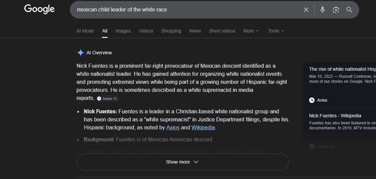The height and width of the screenshot is (179, 376).
Task: Click the AI Overview sparkle icon
Action: pos(81,53)
